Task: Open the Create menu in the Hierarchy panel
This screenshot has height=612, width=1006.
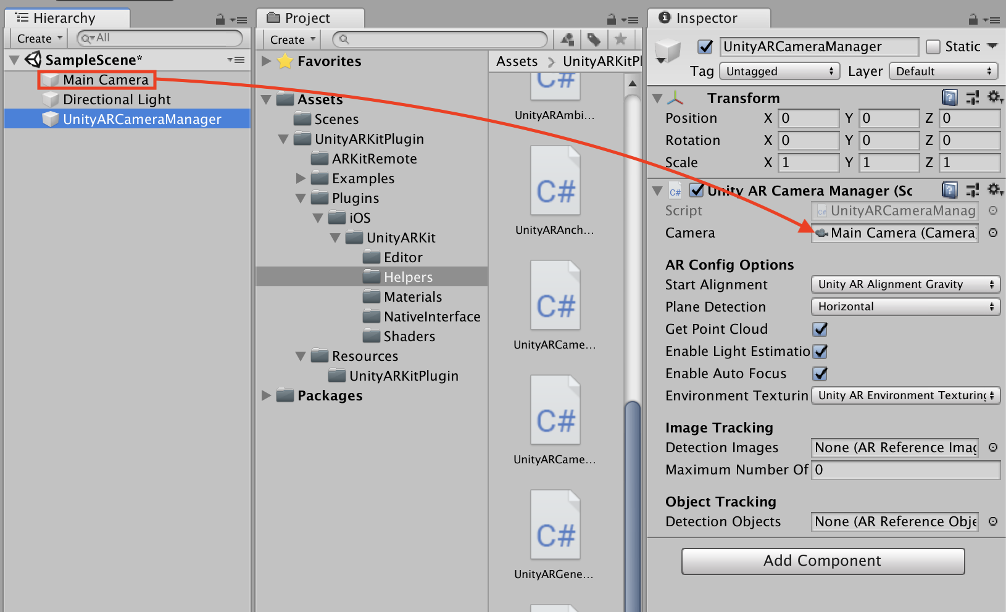Action: (x=39, y=38)
